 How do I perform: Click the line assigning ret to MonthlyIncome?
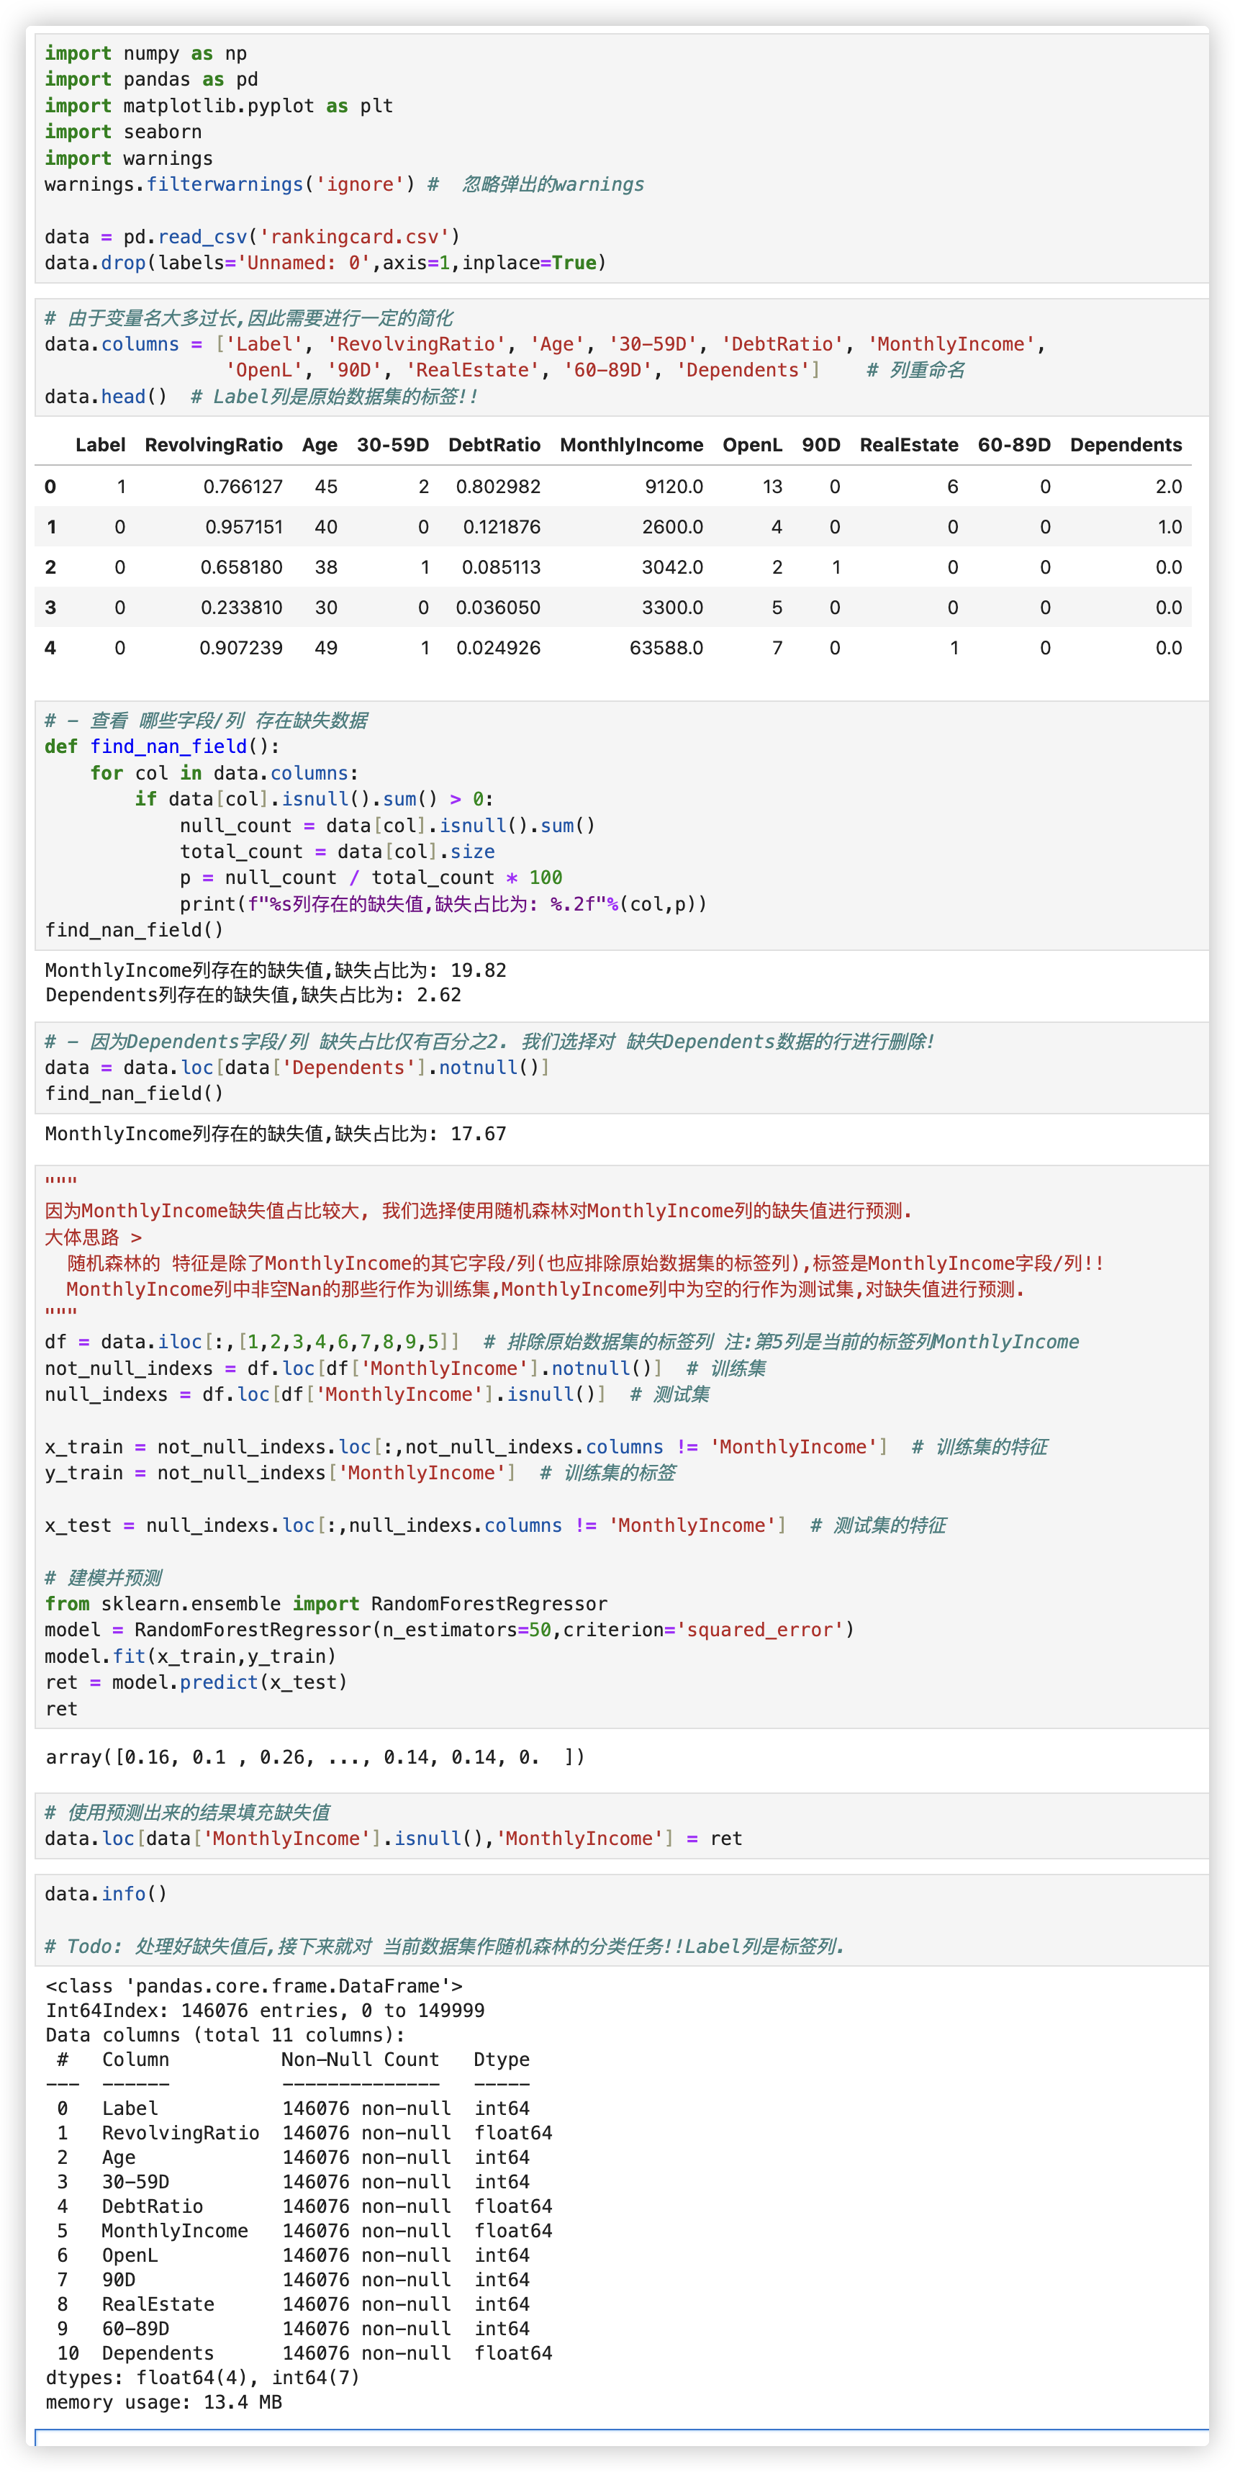(x=392, y=1839)
